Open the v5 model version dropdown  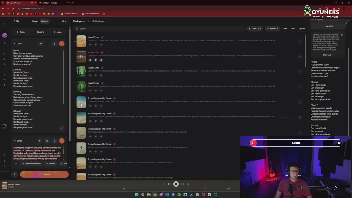click(64, 21)
